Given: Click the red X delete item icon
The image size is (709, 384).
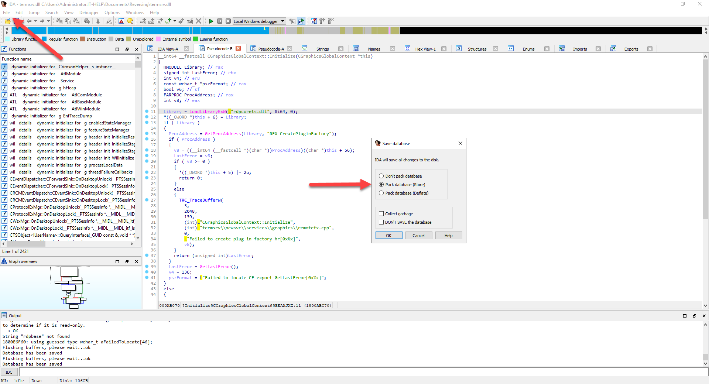Looking at the screenshot, I should pos(199,21).
